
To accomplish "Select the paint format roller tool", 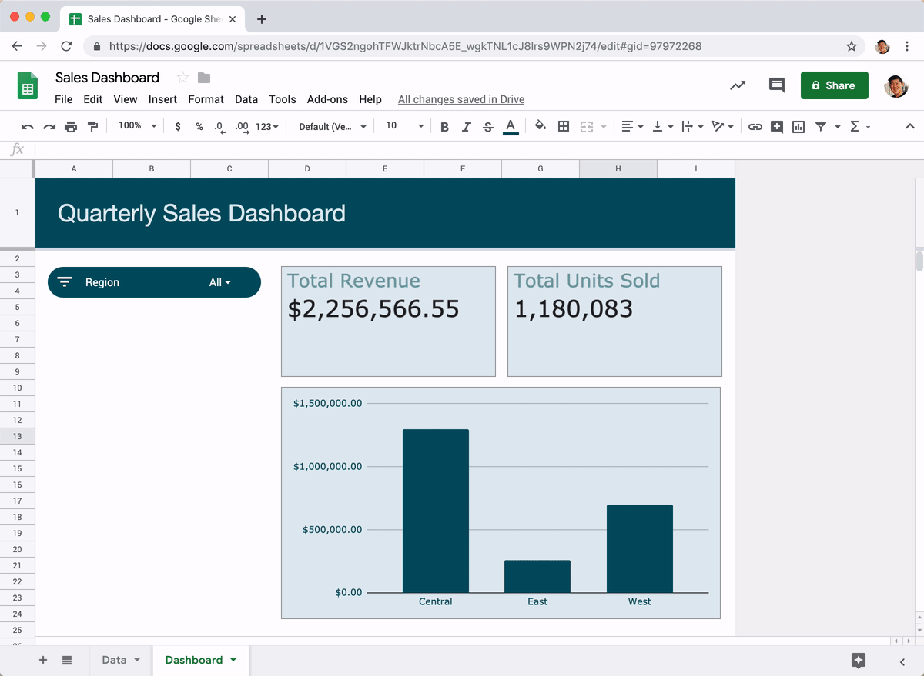I will [92, 126].
